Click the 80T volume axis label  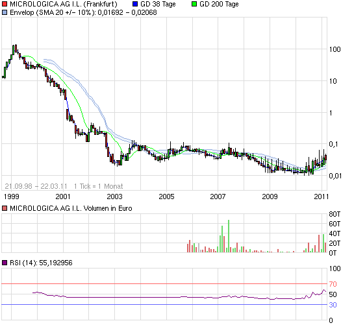pyautogui.click(x=335, y=214)
